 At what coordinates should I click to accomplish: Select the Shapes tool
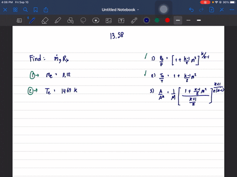(70, 21)
